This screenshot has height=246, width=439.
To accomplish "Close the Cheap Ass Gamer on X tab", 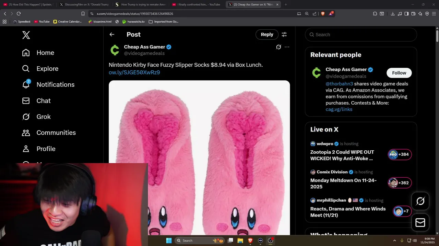I will [277, 4].
